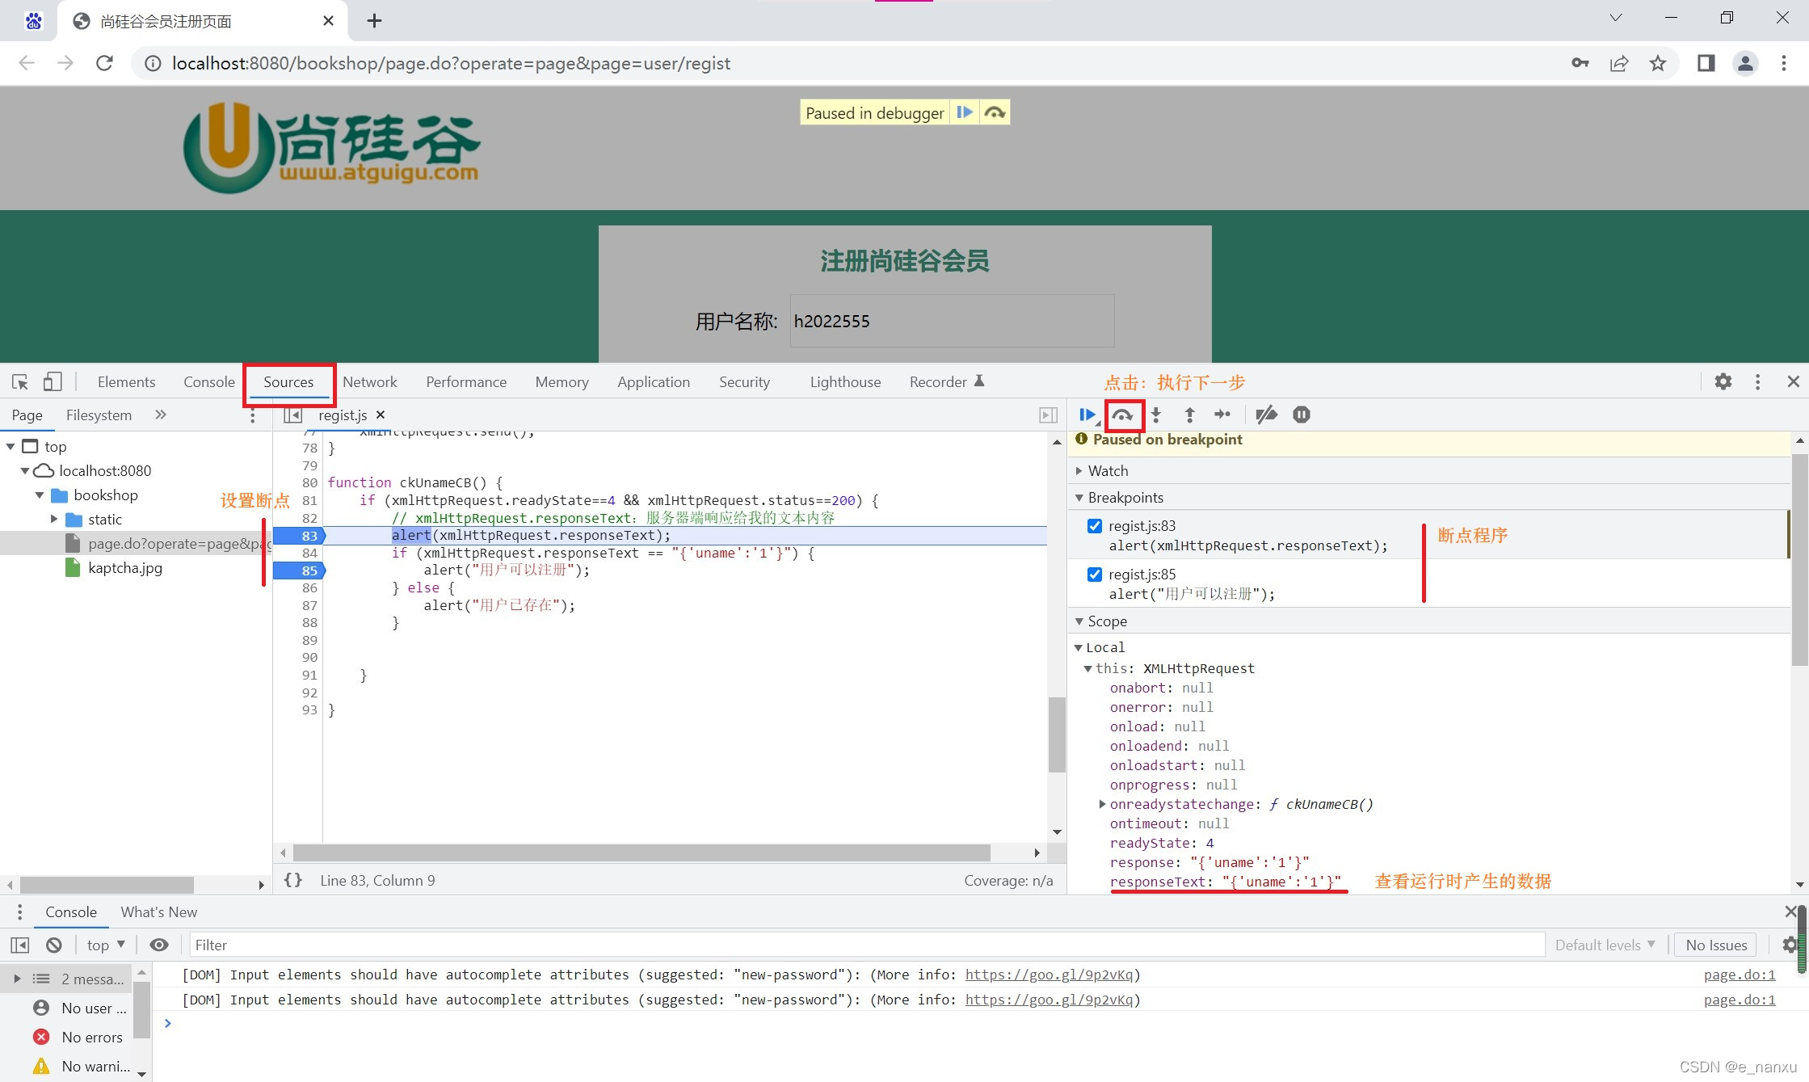This screenshot has width=1809, height=1082.
Task: Switch to the Network tab
Action: pos(369,381)
